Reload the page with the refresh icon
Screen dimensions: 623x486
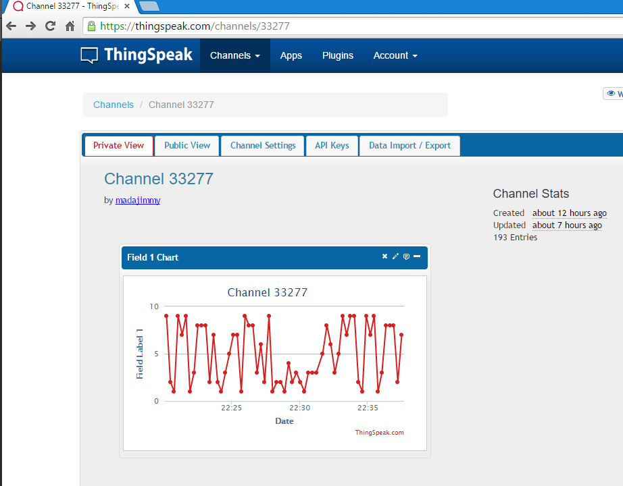pyautogui.click(x=50, y=26)
